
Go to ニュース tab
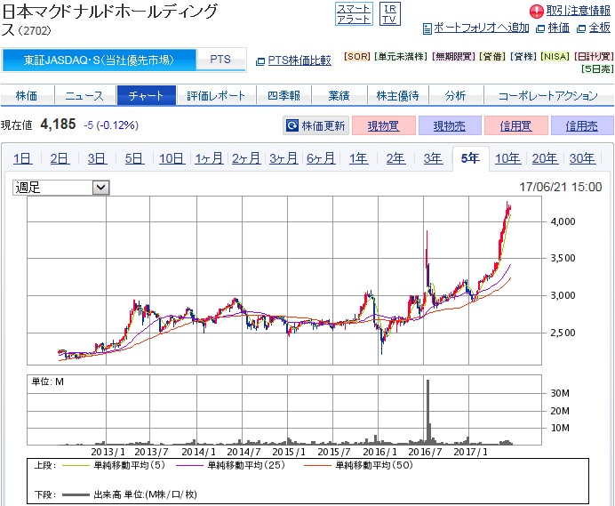tap(84, 95)
